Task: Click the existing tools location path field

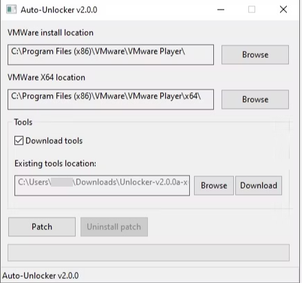Action: click(x=102, y=185)
